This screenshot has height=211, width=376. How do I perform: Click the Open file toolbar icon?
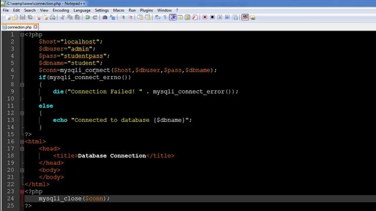coord(15,17)
